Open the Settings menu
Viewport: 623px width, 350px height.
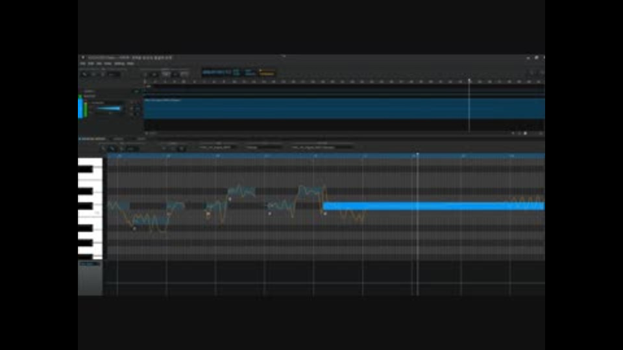119,64
